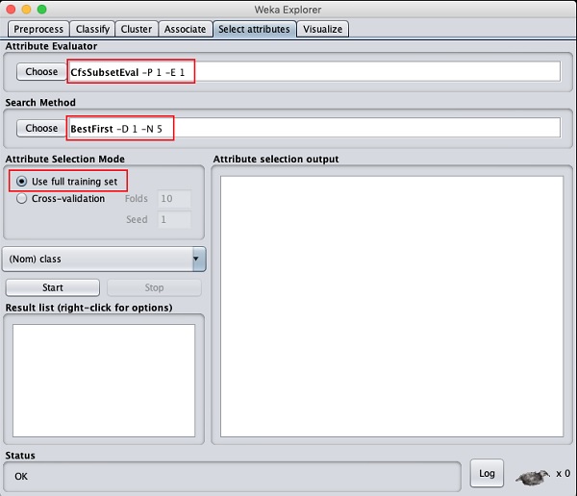577x496 pixels.
Task: Switch to the Visualize tab
Action: 323,29
